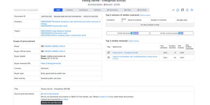The image size is (210, 105).
Task: Open the comment bubble icon
Action: point(178,10)
